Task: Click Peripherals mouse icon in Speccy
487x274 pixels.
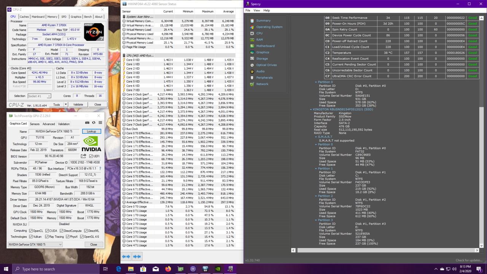Action: 252,78
